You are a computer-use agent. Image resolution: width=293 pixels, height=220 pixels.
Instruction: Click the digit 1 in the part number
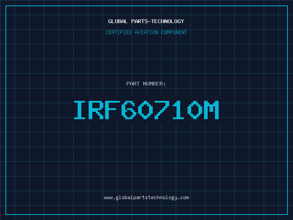click(x=178, y=110)
